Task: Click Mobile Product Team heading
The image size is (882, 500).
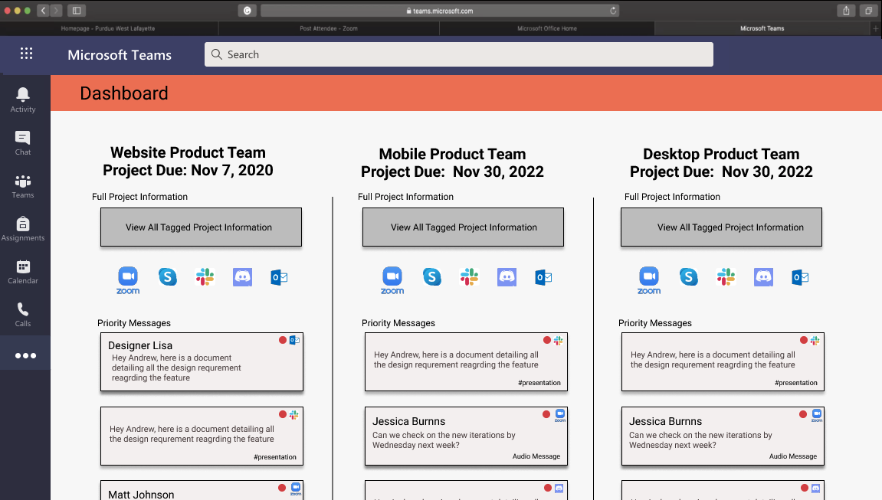Action: click(x=452, y=154)
